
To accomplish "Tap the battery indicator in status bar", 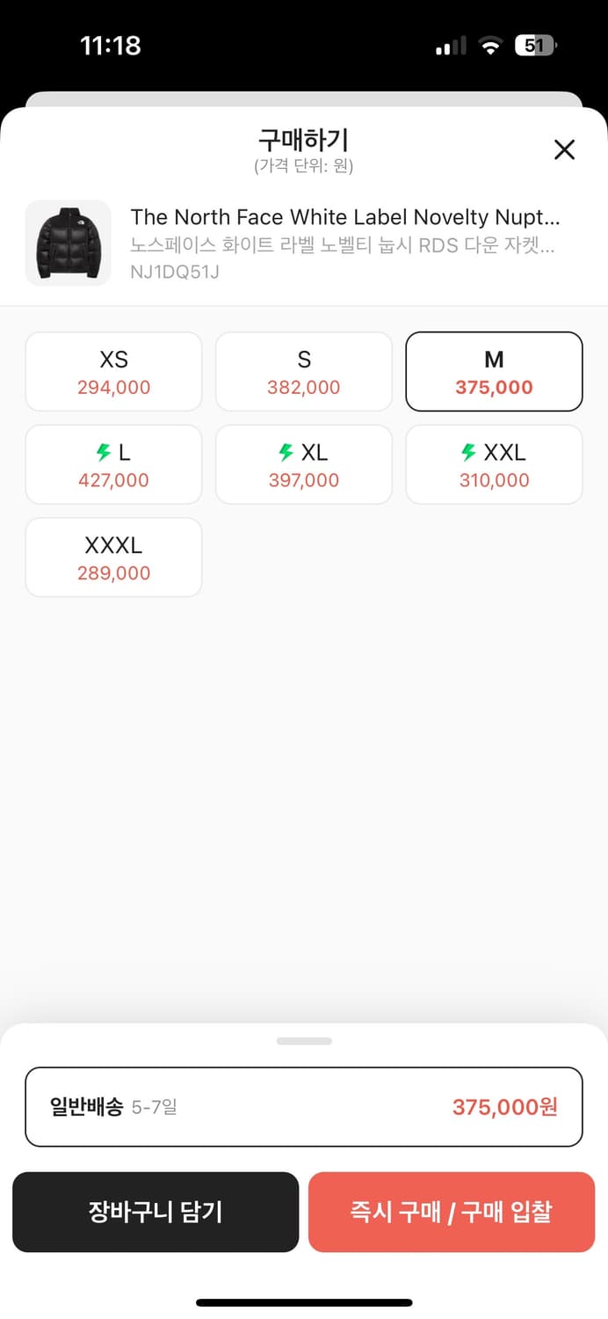I will pos(536,46).
